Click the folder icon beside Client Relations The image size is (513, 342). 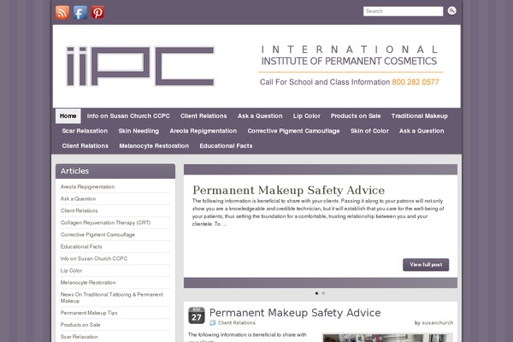coord(213,322)
